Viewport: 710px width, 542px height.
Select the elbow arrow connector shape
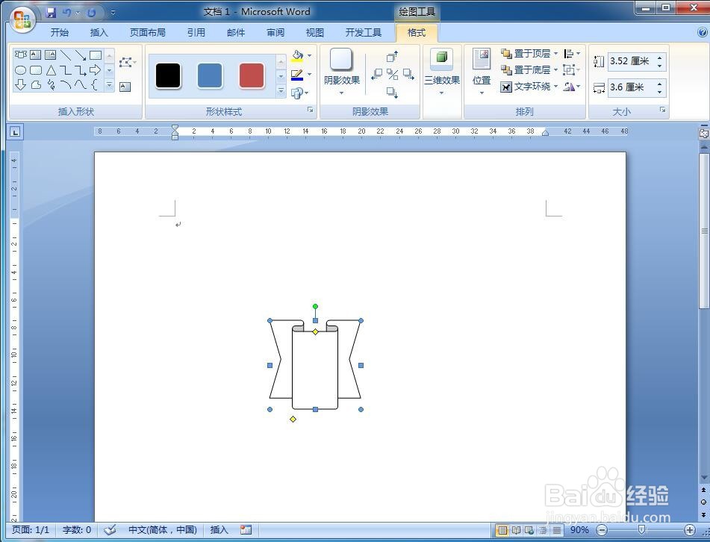(81, 70)
